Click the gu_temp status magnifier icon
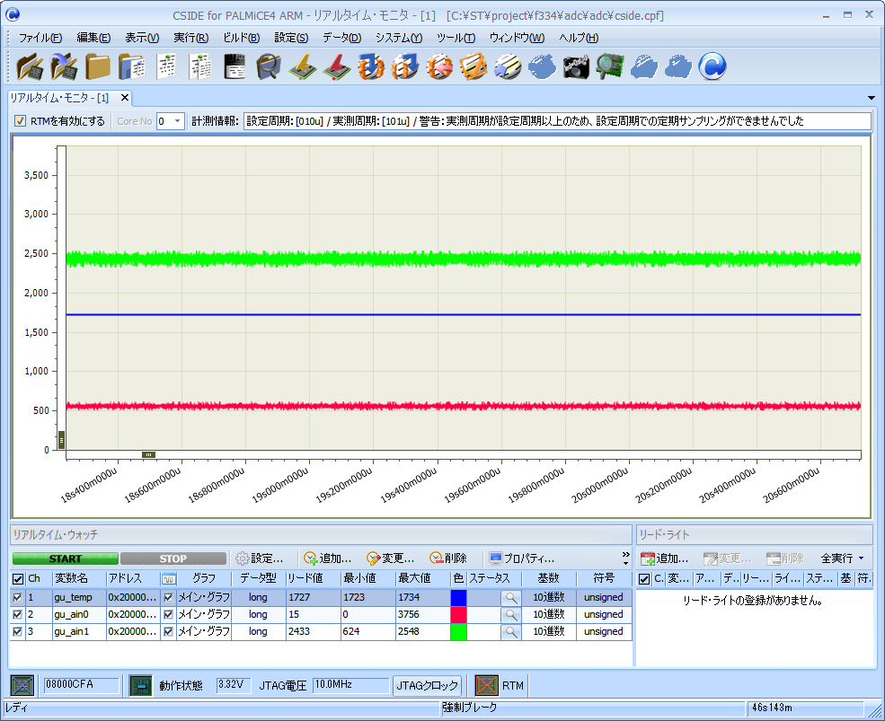Viewport: 885px width, 721px height. 511,597
